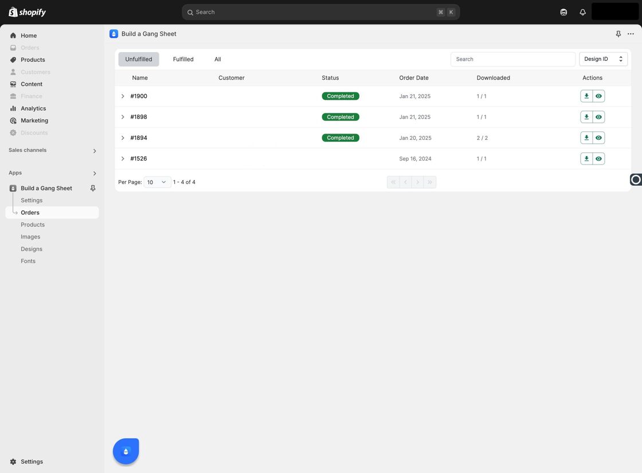Expand Sales channels section
642x473 pixels.
95,151
